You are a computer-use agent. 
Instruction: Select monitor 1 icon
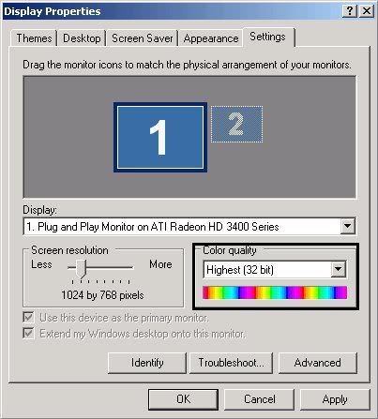160,137
